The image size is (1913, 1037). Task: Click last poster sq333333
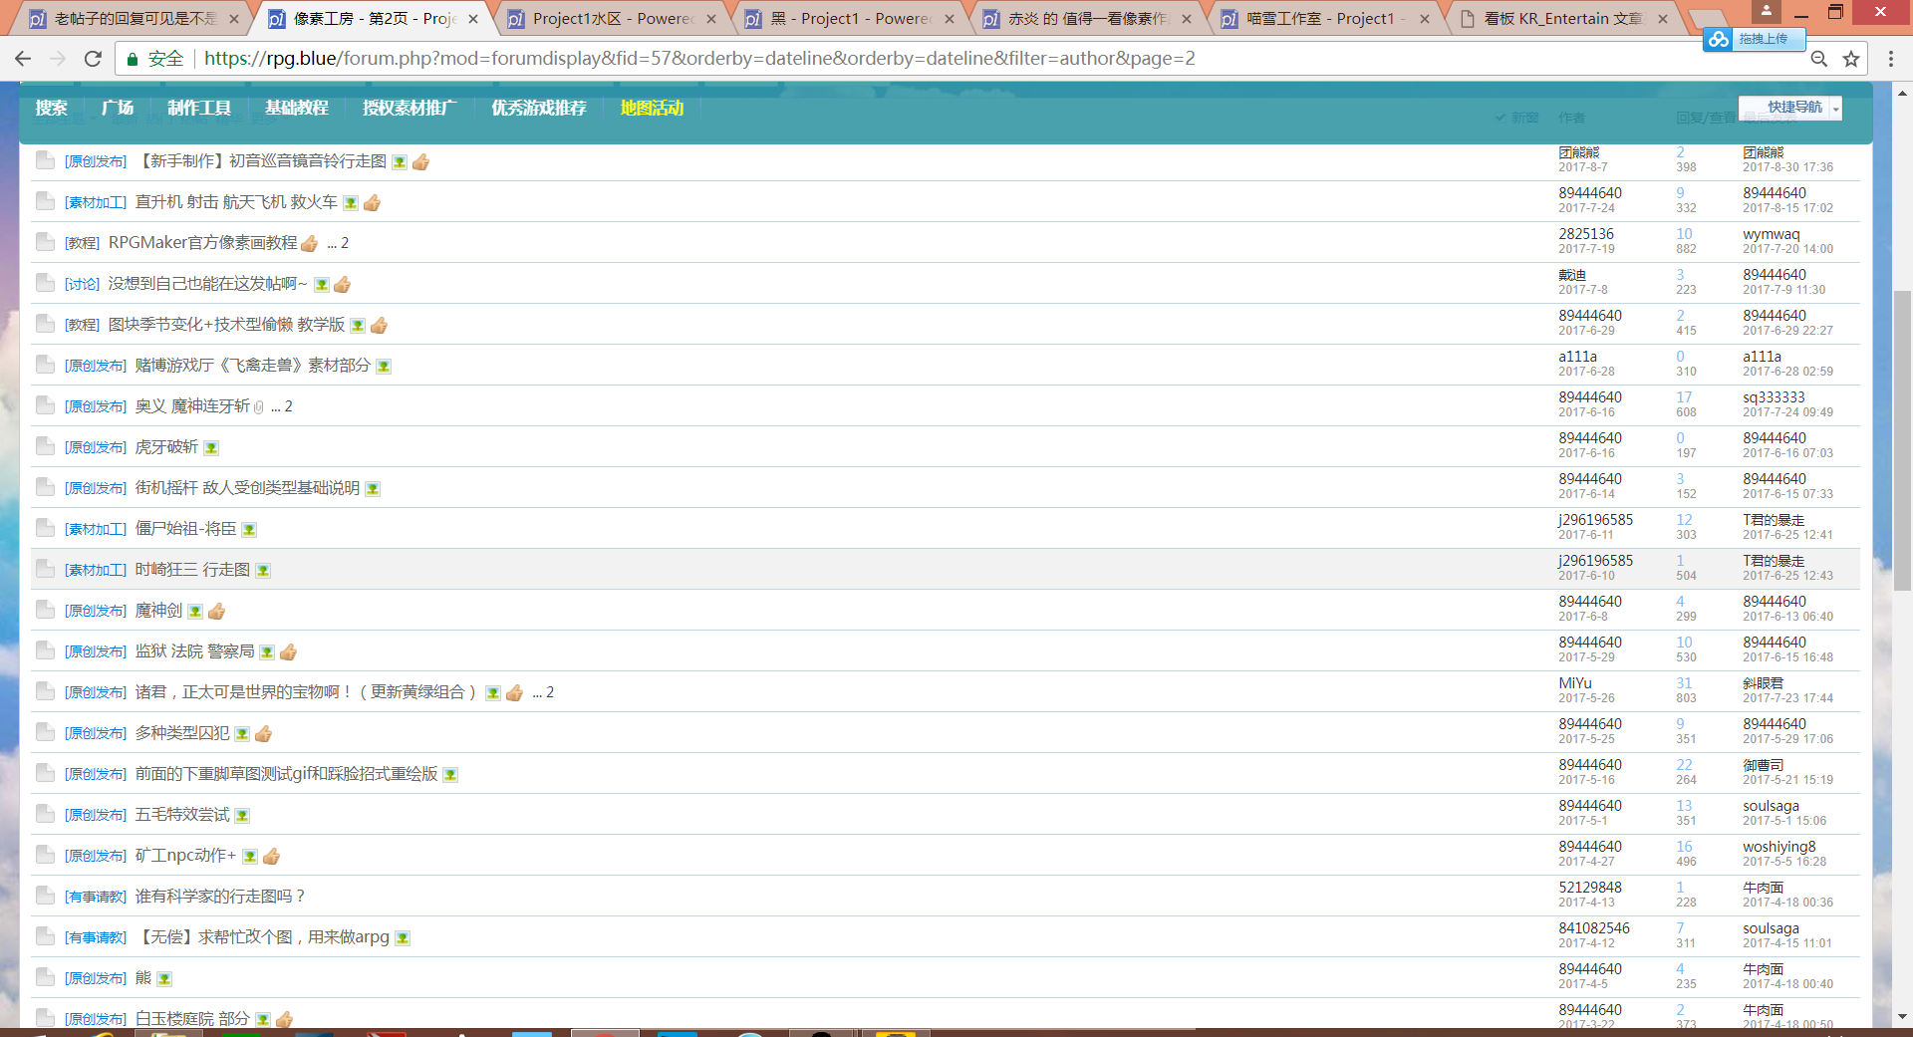click(1774, 397)
